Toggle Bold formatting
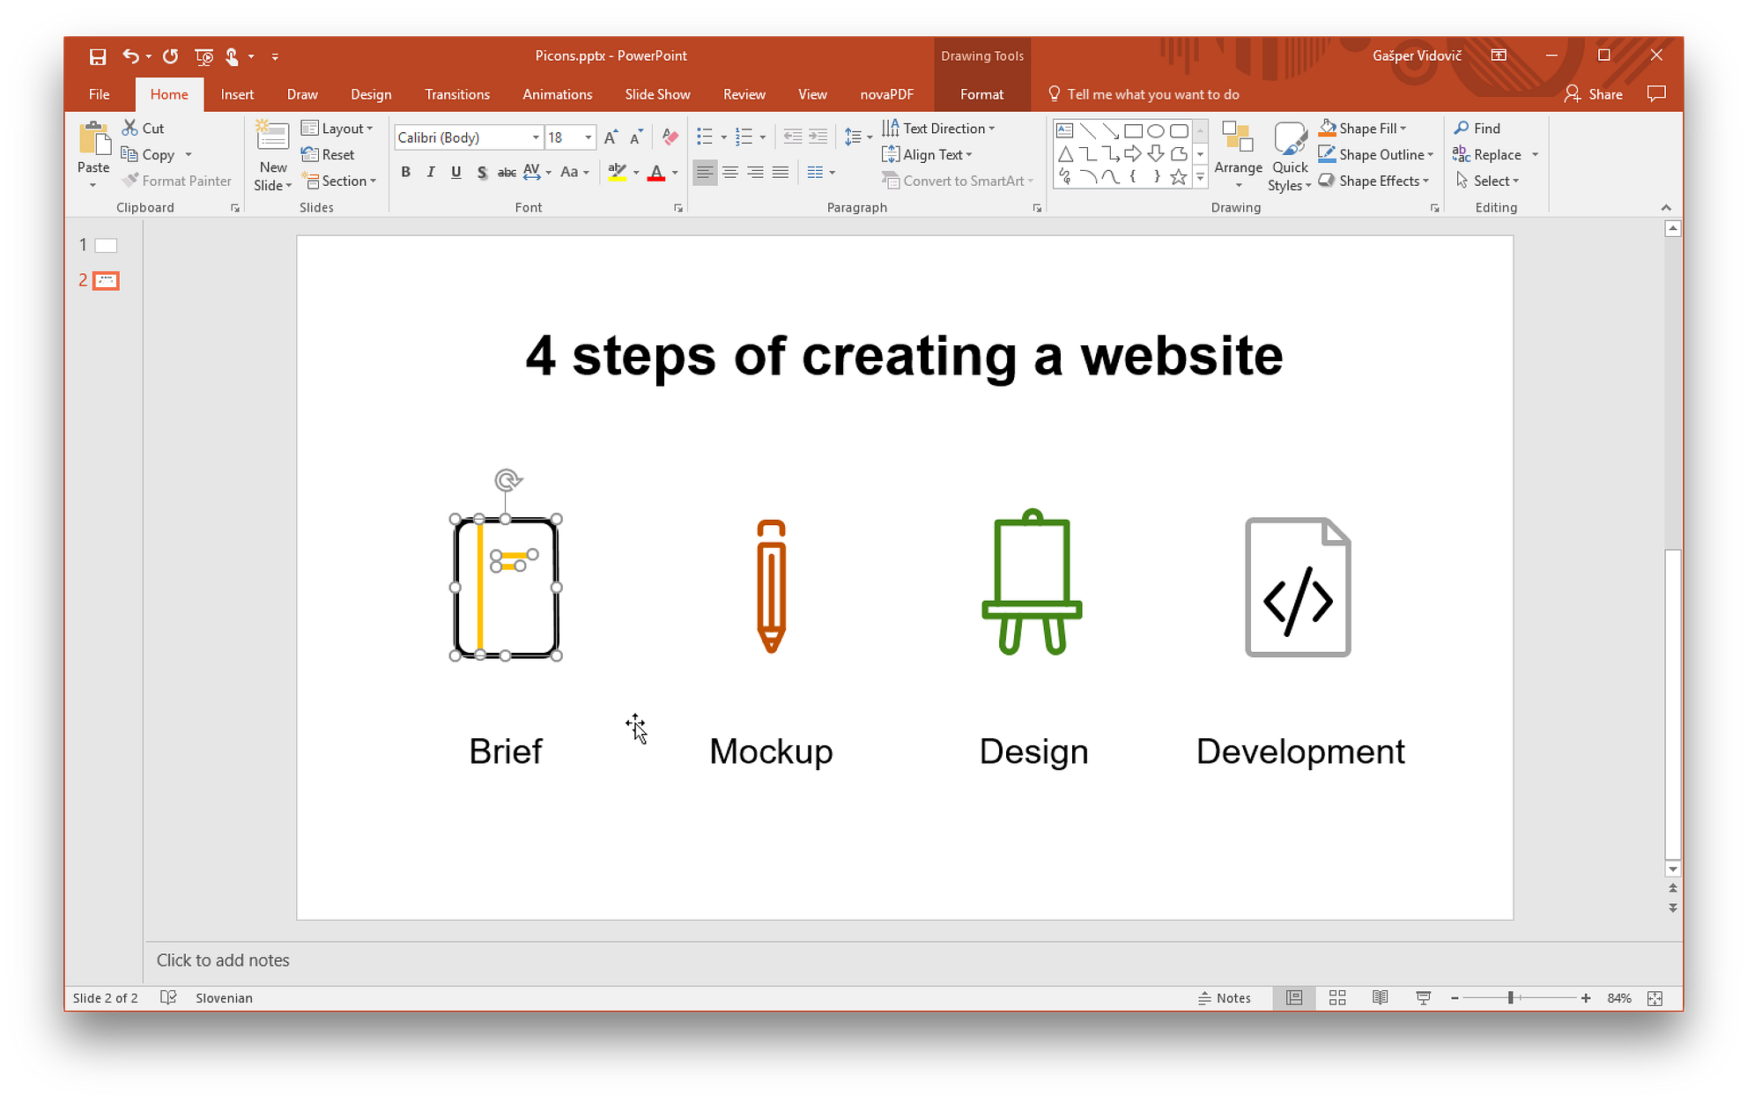 pos(405,172)
